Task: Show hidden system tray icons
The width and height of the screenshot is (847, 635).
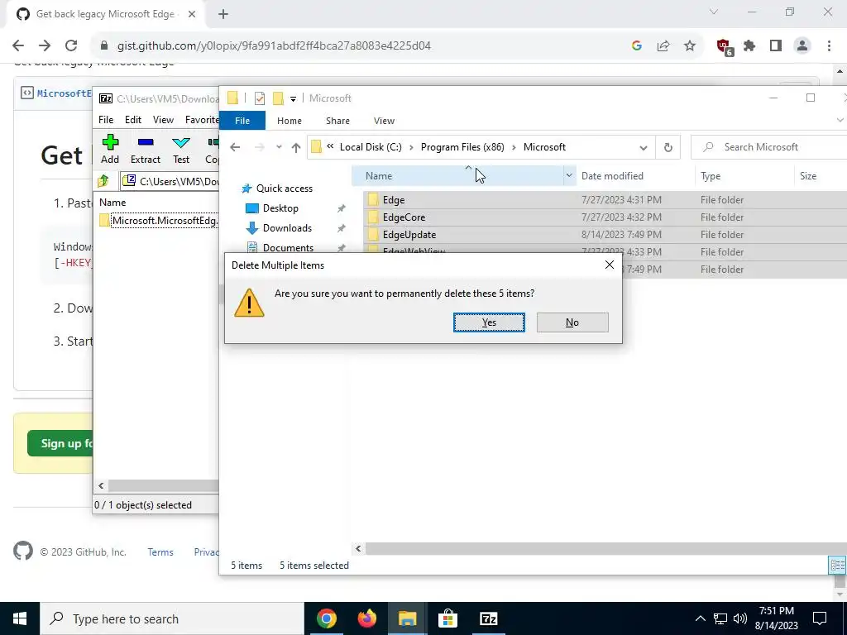Action: pyautogui.click(x=700, y=618)
